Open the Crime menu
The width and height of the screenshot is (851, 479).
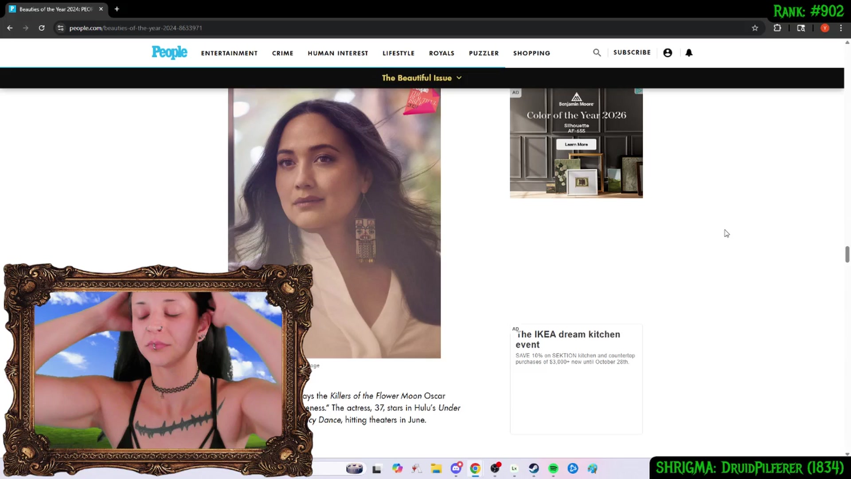(x=283, y=53)
